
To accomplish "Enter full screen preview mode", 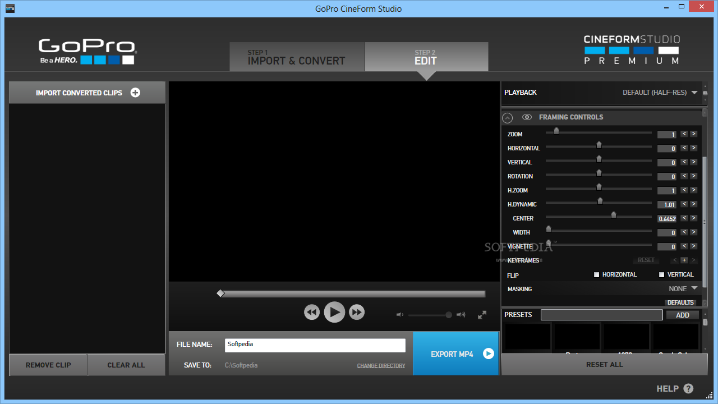I will click(x=482, y=315).
